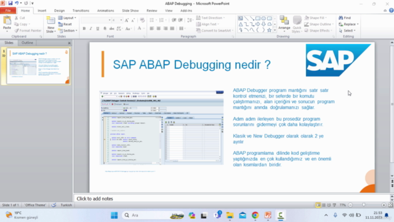The image size is (394, 222).
Task: Click the notes field to add notes
Action: click(x=231, y=199)
